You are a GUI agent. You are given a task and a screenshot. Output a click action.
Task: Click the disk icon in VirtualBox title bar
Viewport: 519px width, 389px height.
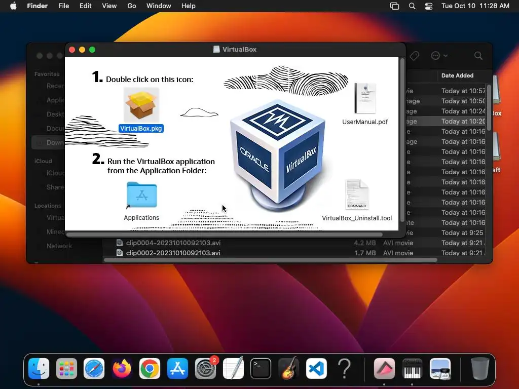coord(216,49)
